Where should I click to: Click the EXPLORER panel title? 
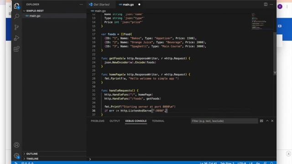(x=33, y=5)
